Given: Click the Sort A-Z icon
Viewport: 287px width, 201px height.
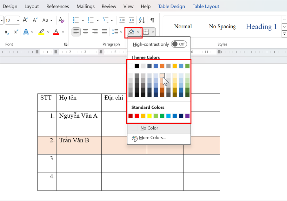Looking at the screenshot, I should [x=142, y=20].
